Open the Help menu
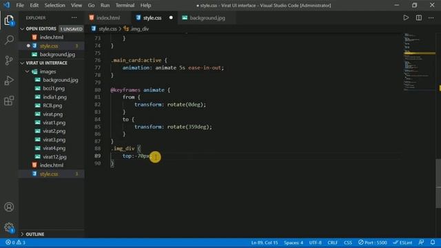This screenshot has height=248, width=441. 145,5
